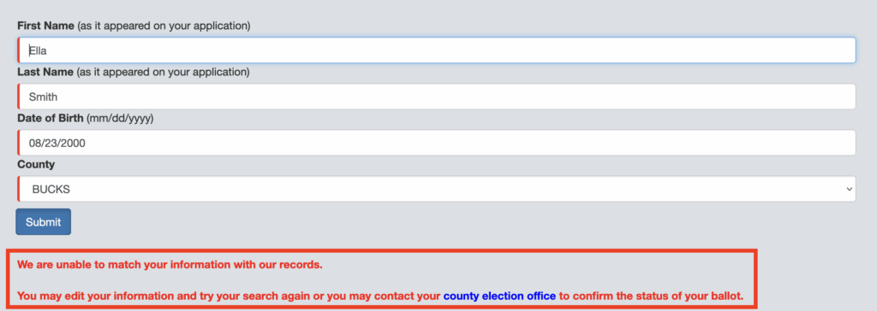Screen dimensions: 877x311
Task: Open the county election office link
Action: (x=499, y=296)
